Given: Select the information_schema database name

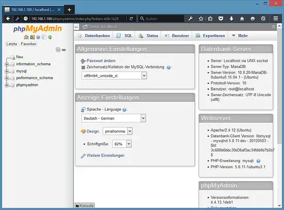Looking at the screenshot, I should [34, 64].
